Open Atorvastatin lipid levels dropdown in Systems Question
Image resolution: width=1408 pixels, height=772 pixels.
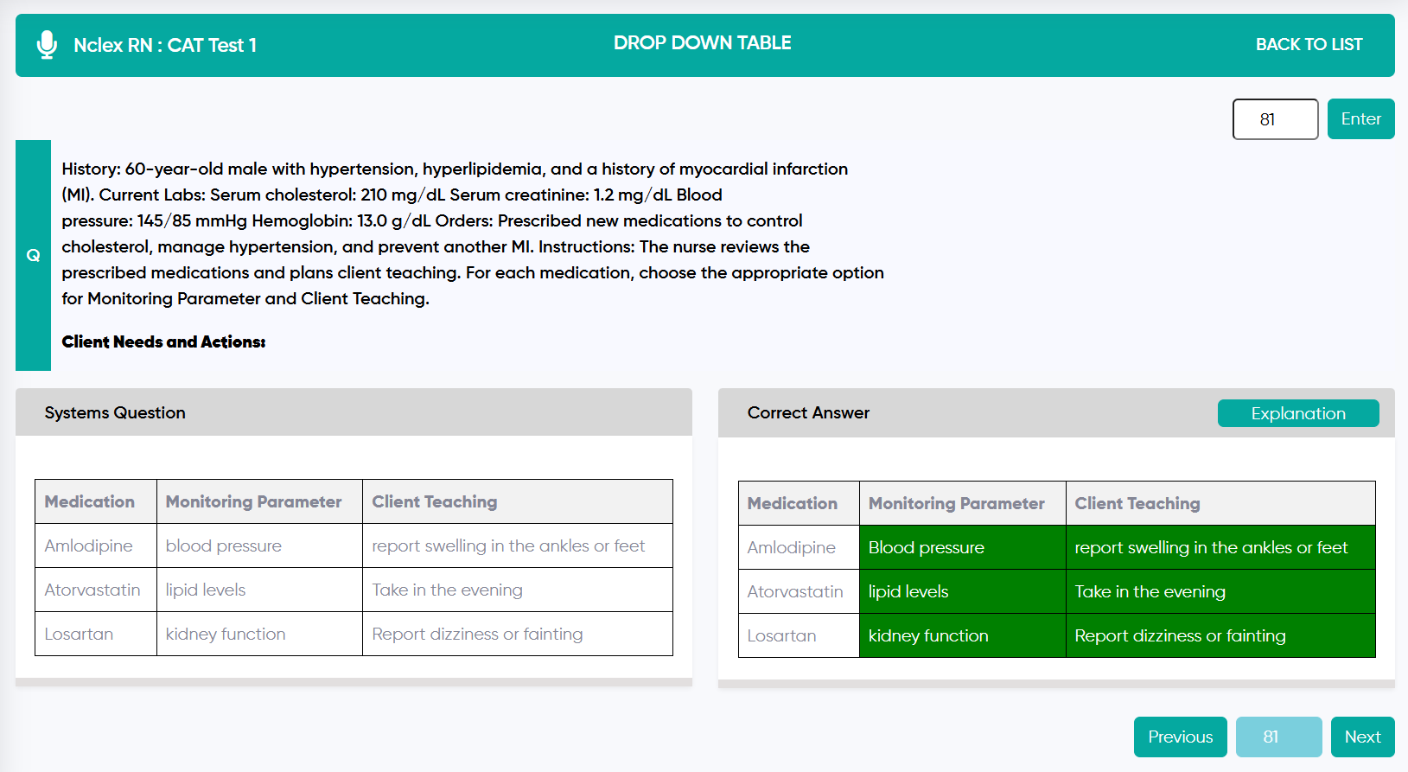[259, 590]
